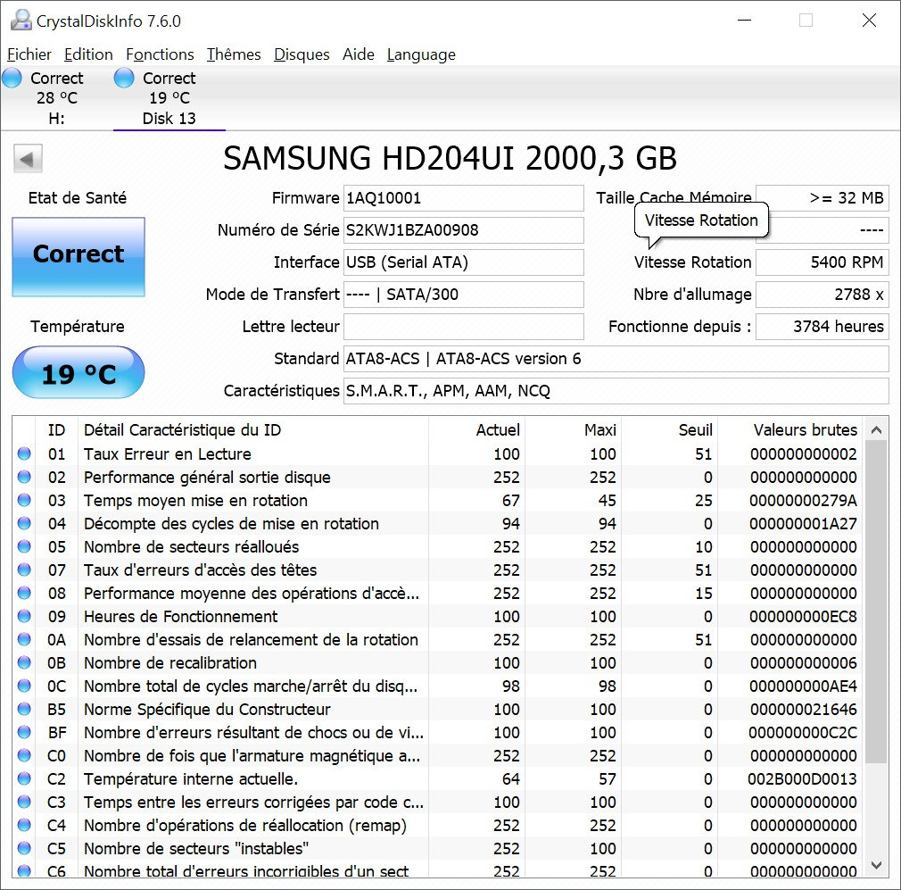
Task: Click the disk title SAMSUNG HD204UI 2000,3 GB
Action: click(450, 158)
